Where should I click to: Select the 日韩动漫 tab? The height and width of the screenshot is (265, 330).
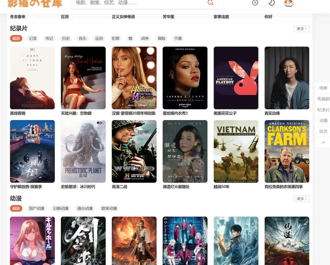coord(61,208)
